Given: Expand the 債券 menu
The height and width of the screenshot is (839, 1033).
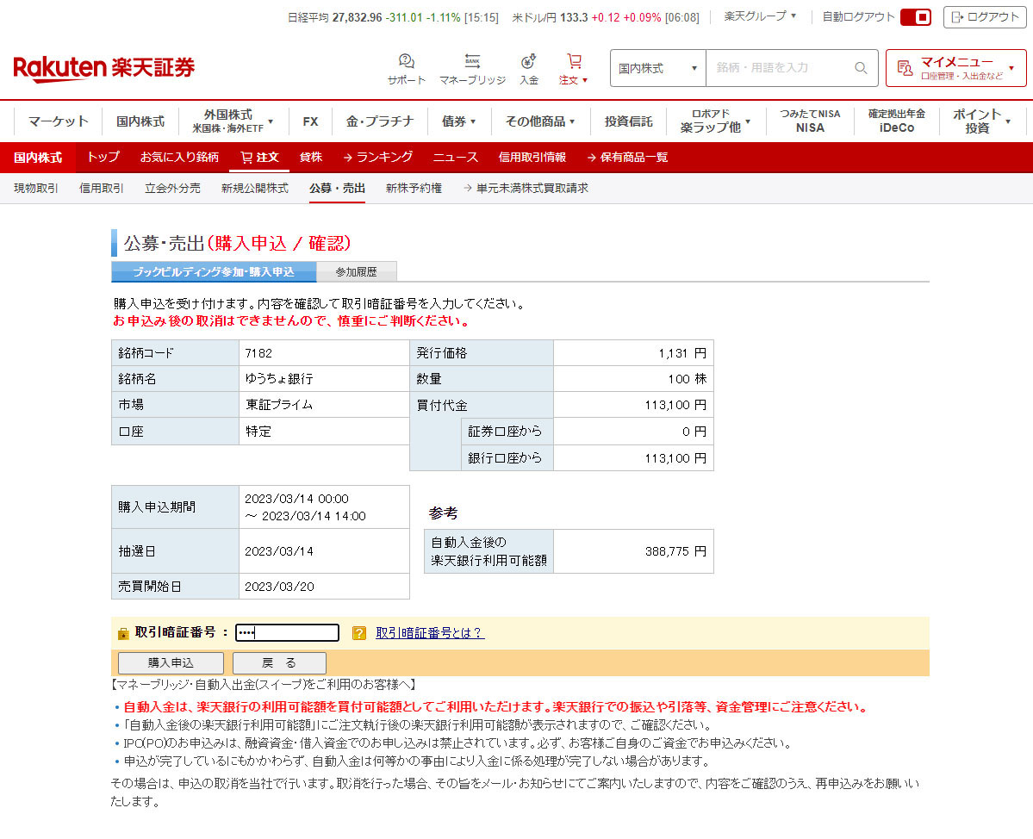Looking at the screenshot, I should 458,121.
